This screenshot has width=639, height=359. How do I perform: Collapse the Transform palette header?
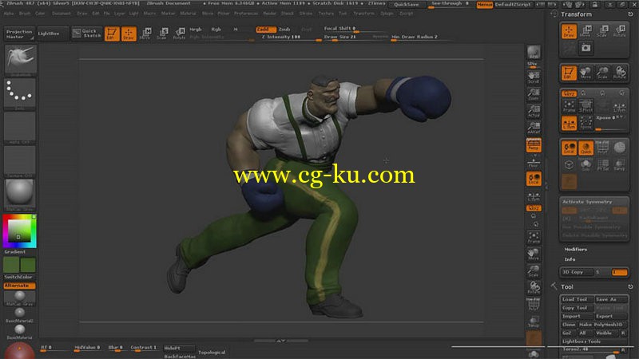pos(576,14)
